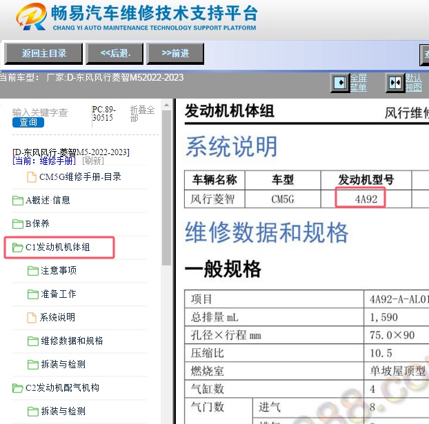
Task: Click the D-东风风行-菱智M5-2022-2023 breadcrumb text
Action: pyautogui.click(x=71, y=152)
